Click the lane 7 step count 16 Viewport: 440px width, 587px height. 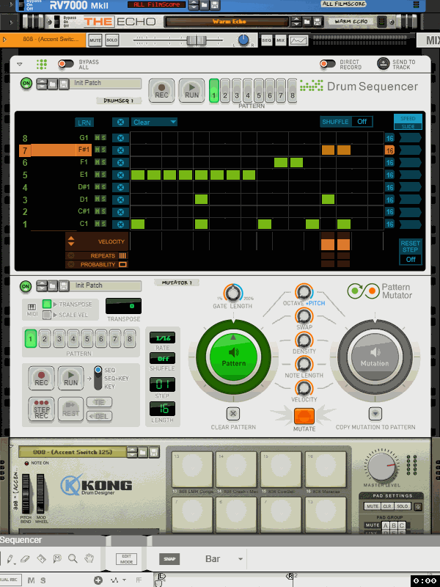pyautogui.click(x=389, y=150)
